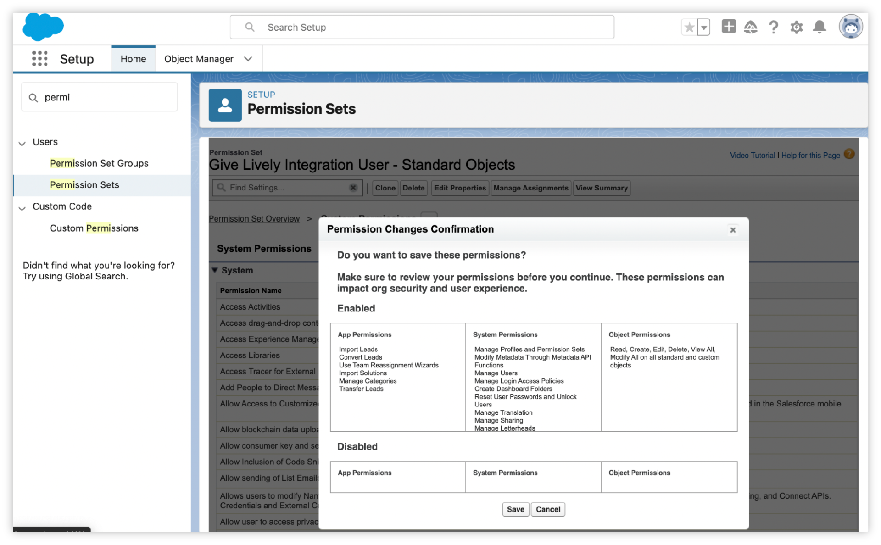View notifications via the bell icon
The width and height of the screenshot is (881, 545).
[820, 28]
